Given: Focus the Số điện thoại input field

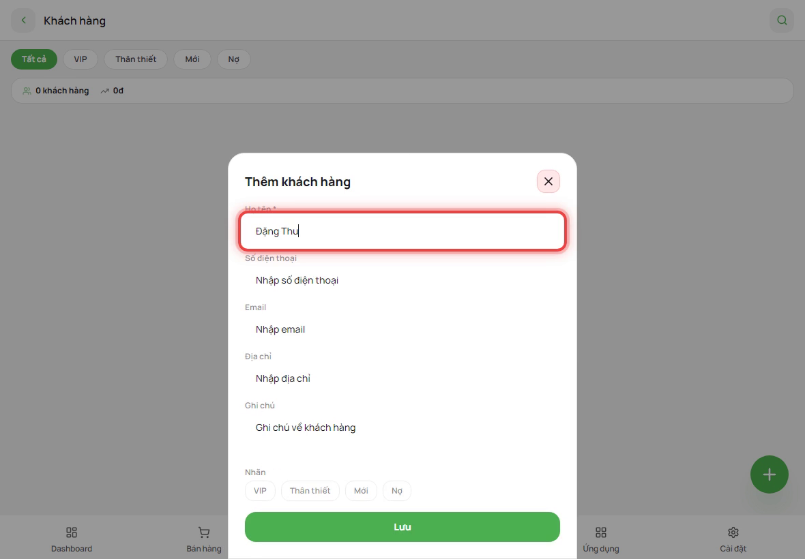Looking at the screenshot, I should pyautogui.click(x=402, y=281).
